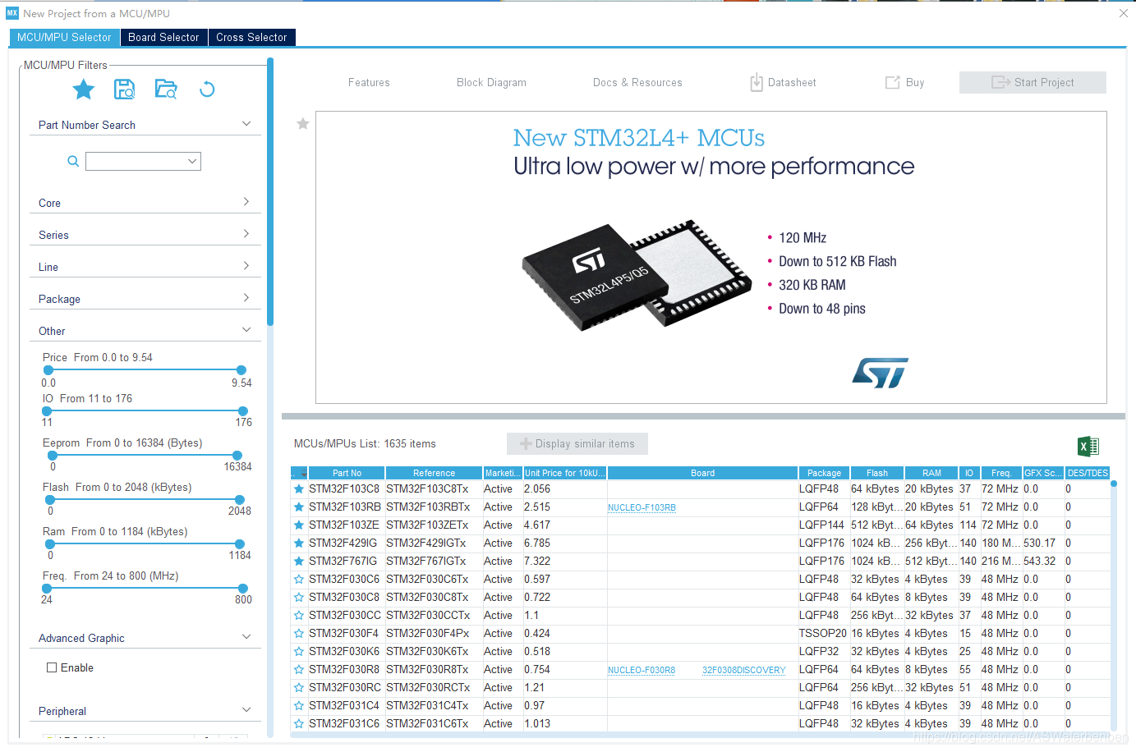Save the current search with the floppy icon
The height and width of the screenshot is (752, 1136).
tap(124, 89)
